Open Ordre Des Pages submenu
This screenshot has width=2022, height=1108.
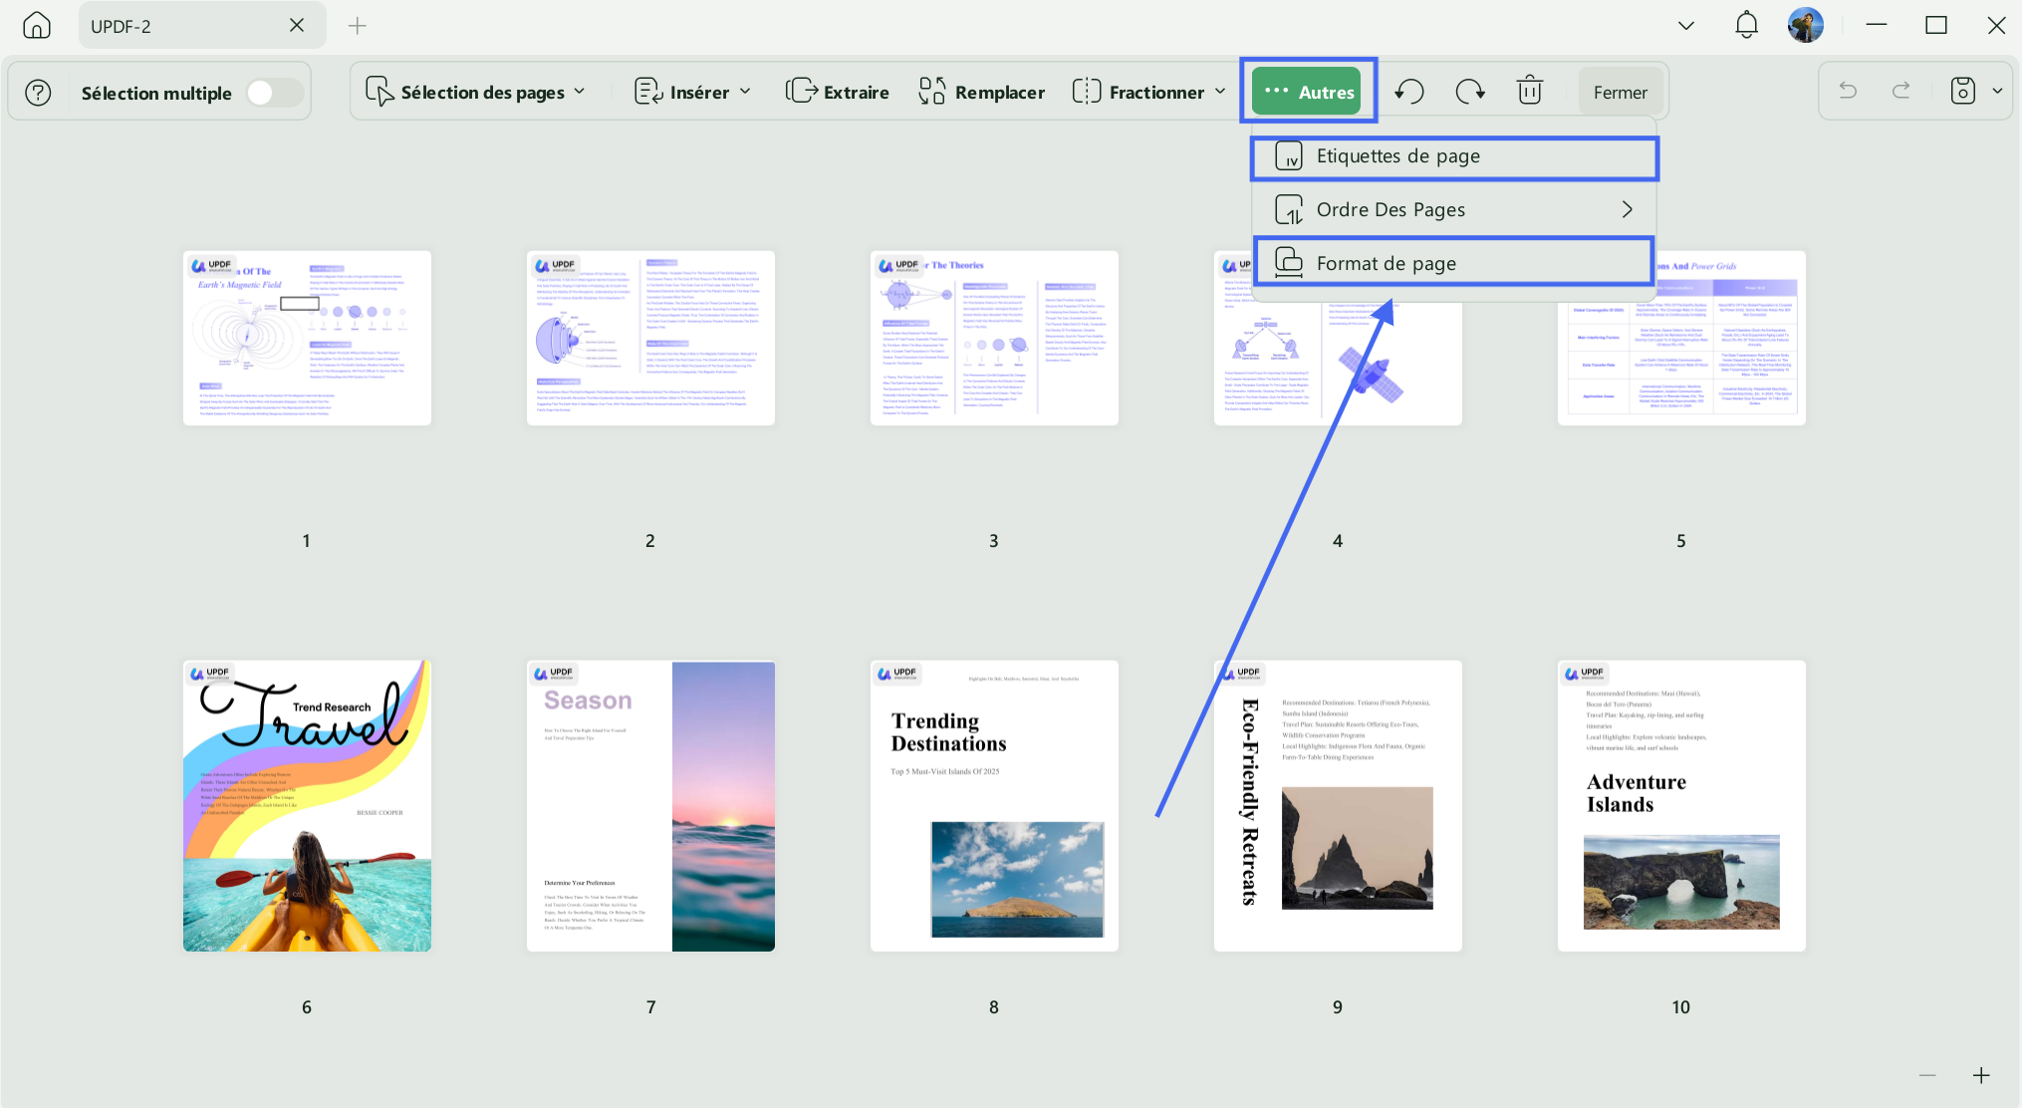(x=1454, y=210)
